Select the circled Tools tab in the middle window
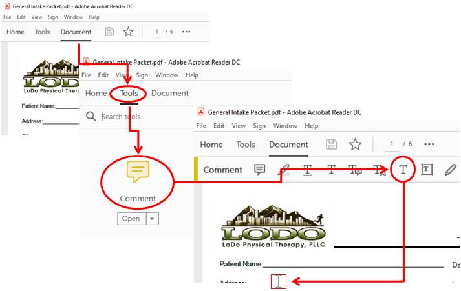The height and width of the screenshot is (291, 461). click(x=129, y=94)
